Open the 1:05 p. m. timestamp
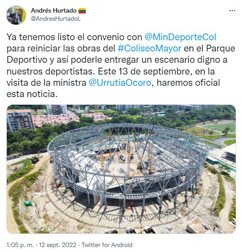The image size is (242, 252). pyautogui.click(x=20, y=245)
